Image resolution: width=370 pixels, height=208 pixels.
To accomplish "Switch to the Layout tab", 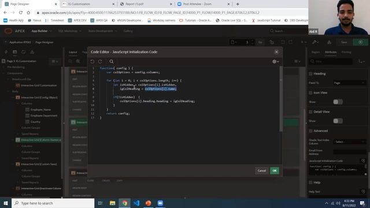I will click(x=73, y=52).
